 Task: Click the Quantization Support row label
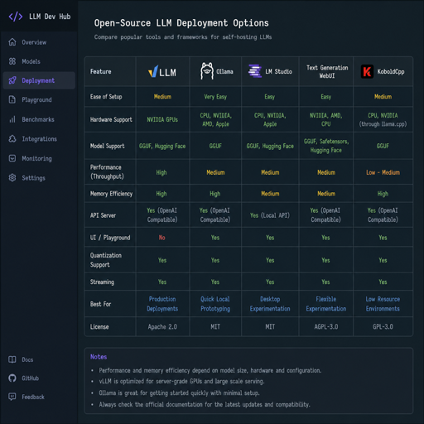tap(106, 260)
